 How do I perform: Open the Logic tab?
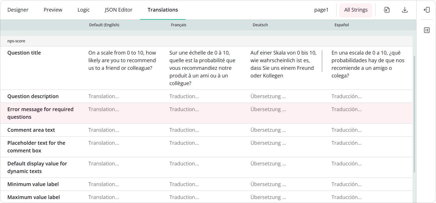[83, 10]
